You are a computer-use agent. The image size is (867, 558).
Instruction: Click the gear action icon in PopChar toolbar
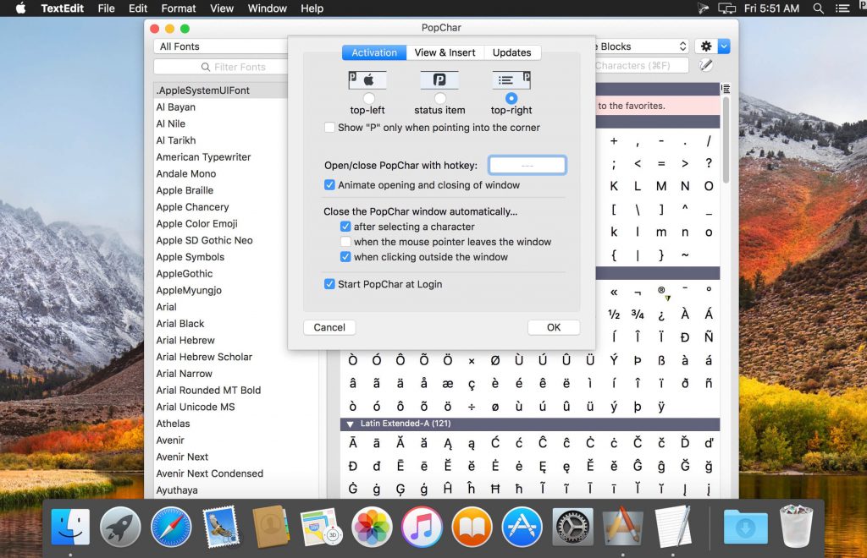(x=706, y=46)
